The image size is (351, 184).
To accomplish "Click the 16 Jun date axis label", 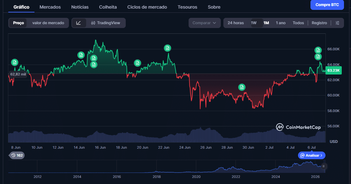I will coord(100,148).
